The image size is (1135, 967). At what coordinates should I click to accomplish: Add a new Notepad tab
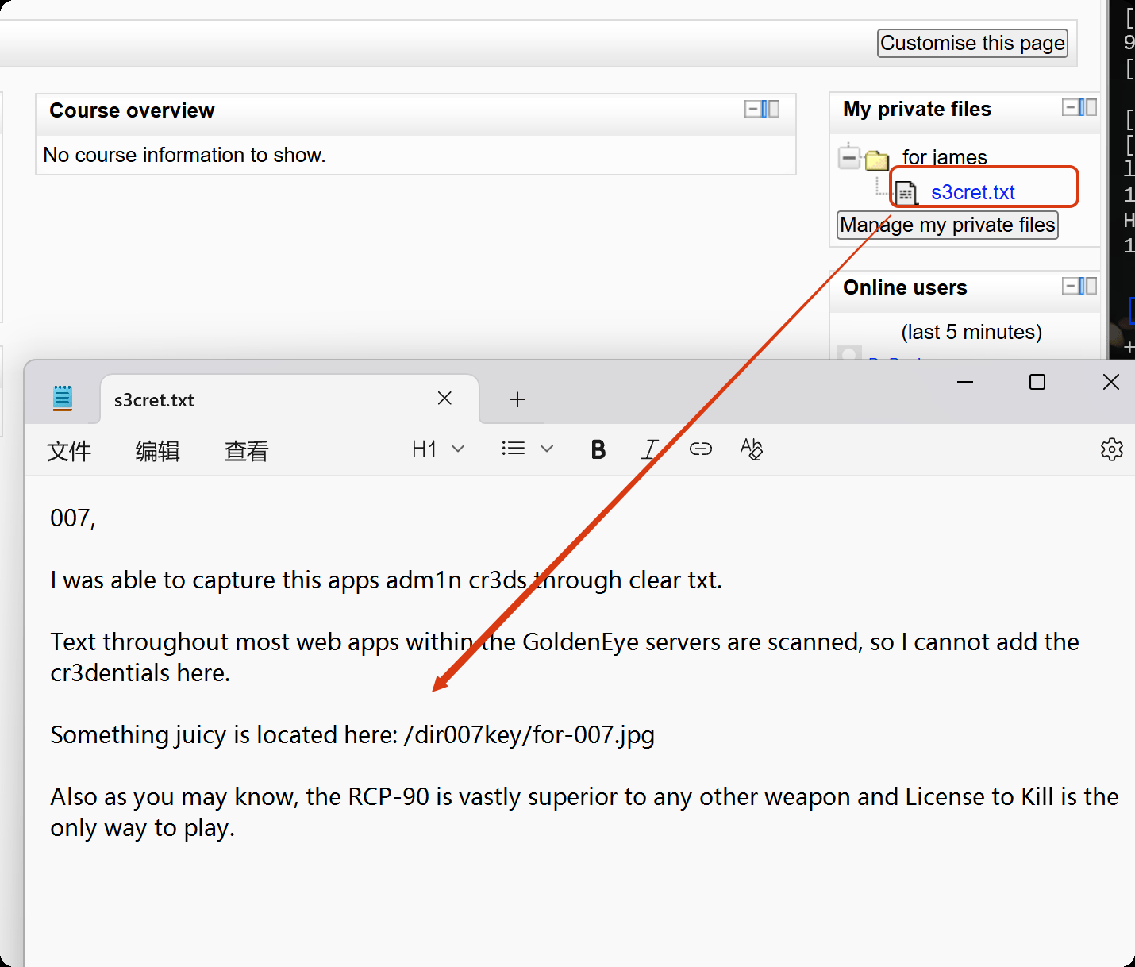tap(517, 399)
